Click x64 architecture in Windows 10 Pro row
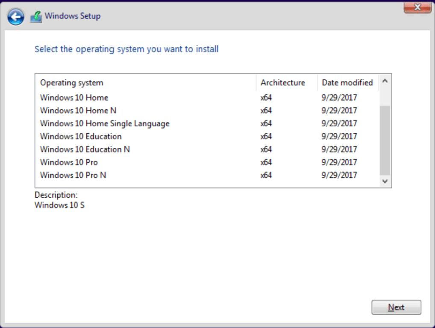This screenshot has width=435, height=328. pos(266,162)
